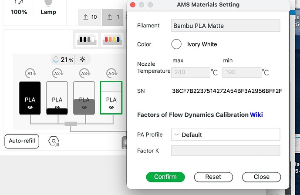Click the A4 slot load icon
The height and width of the screenshot is (195, 300).
[112, 73]
